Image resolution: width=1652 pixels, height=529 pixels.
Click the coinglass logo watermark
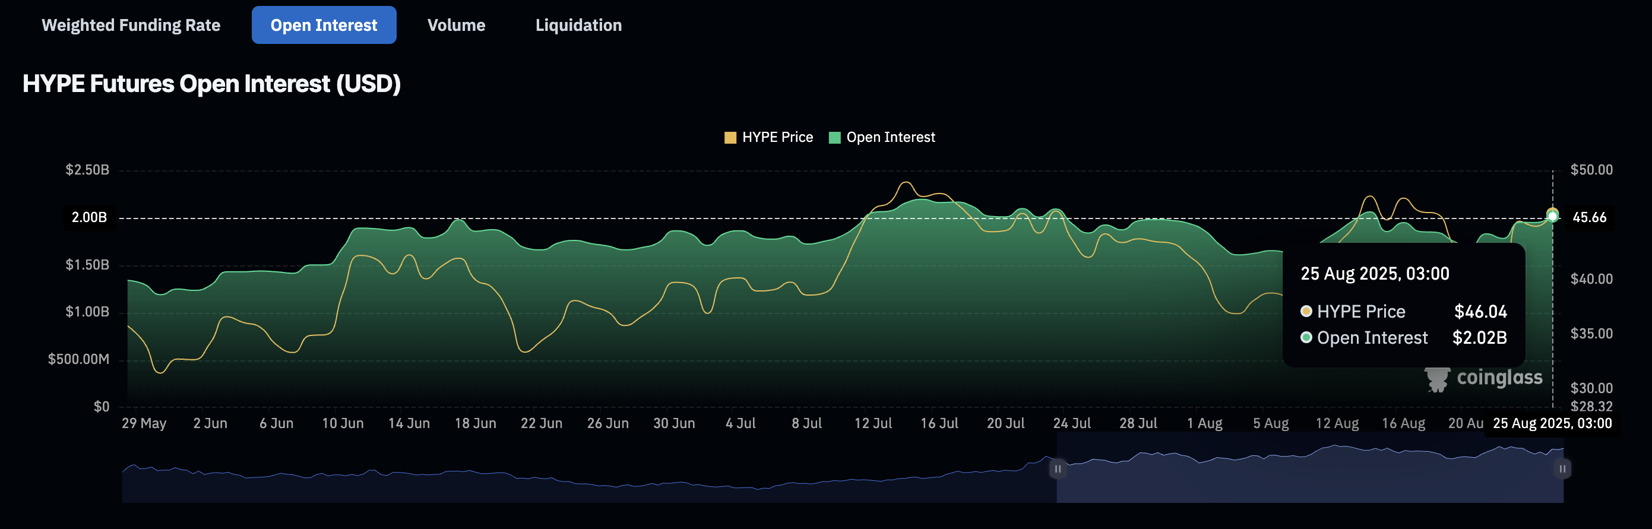(1484, 378)
